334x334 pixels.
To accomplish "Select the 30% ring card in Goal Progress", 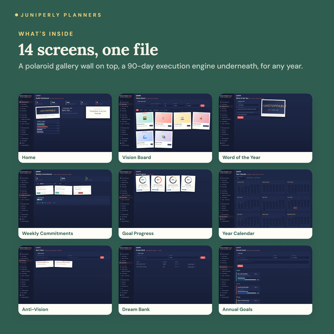I will [188, 183].
